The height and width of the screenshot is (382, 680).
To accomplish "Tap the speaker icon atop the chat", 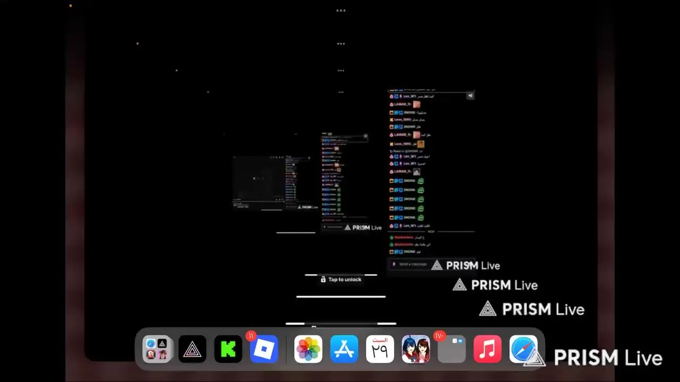I will [x=470, y=96].
